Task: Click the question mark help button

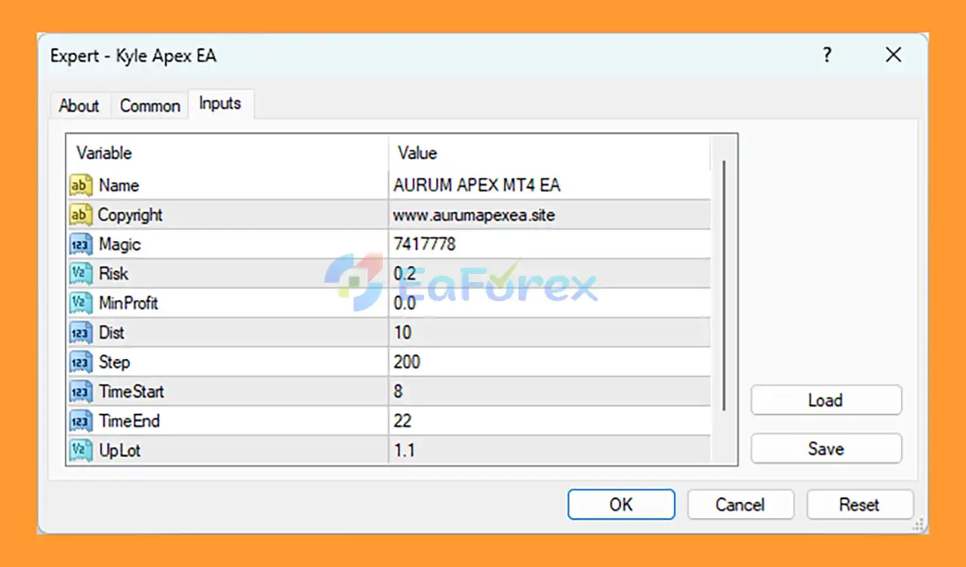Action: coord(827,55)
